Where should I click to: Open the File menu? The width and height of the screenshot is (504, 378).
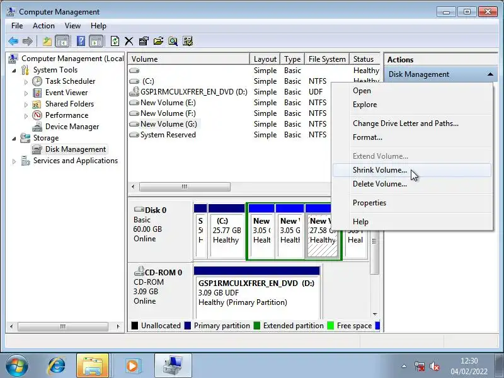(17, 26)
